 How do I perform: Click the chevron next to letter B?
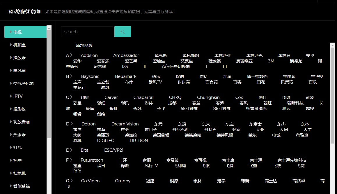pos(71,76)
